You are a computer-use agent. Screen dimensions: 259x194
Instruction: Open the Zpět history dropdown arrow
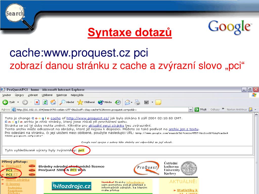[x=18, y=102]
